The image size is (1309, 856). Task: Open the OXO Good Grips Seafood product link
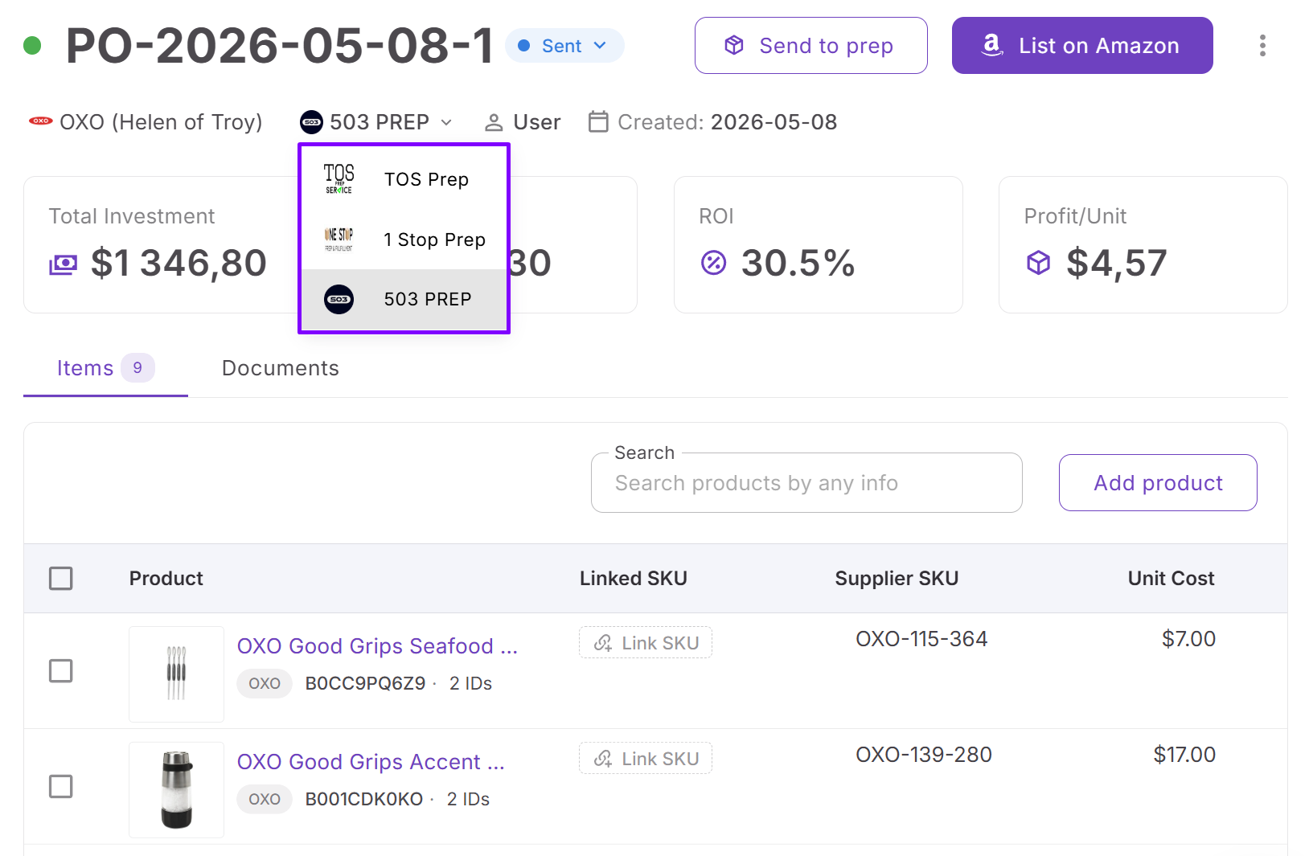377,646
